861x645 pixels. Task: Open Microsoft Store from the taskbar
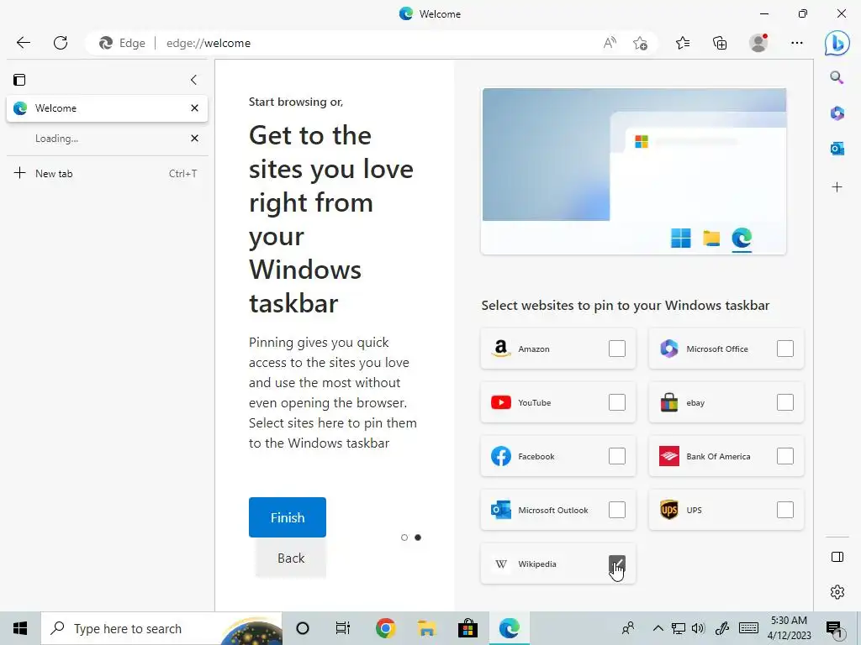tap(467, 628)
